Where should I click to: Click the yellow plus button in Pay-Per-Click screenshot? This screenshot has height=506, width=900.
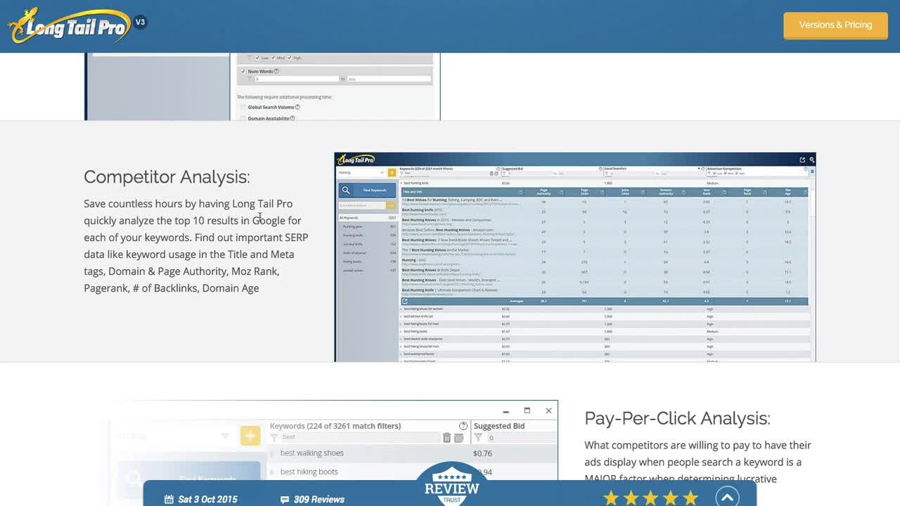pos(250,436)
